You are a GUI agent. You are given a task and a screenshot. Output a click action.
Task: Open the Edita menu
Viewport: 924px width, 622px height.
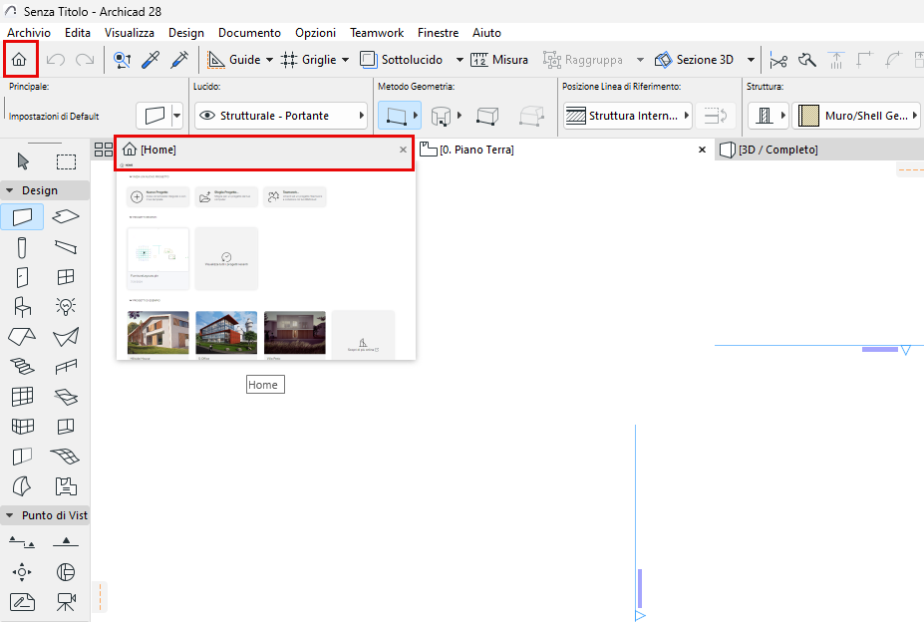point(78,33)
